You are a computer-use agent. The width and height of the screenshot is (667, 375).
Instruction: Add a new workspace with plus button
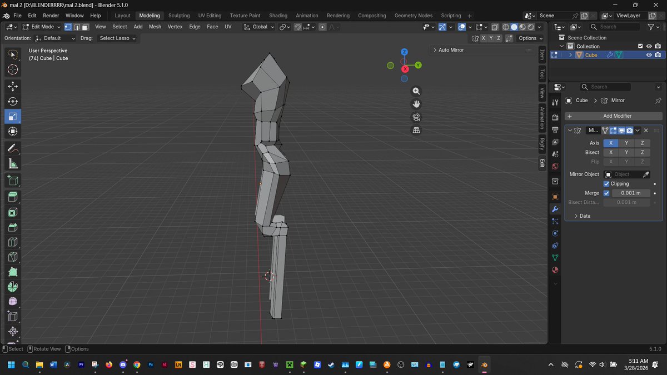click(x=470, y=16)
